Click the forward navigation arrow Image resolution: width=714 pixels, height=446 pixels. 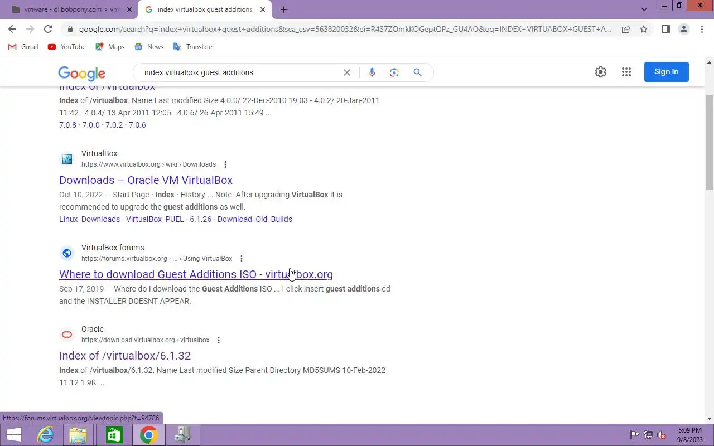point(30,29)
